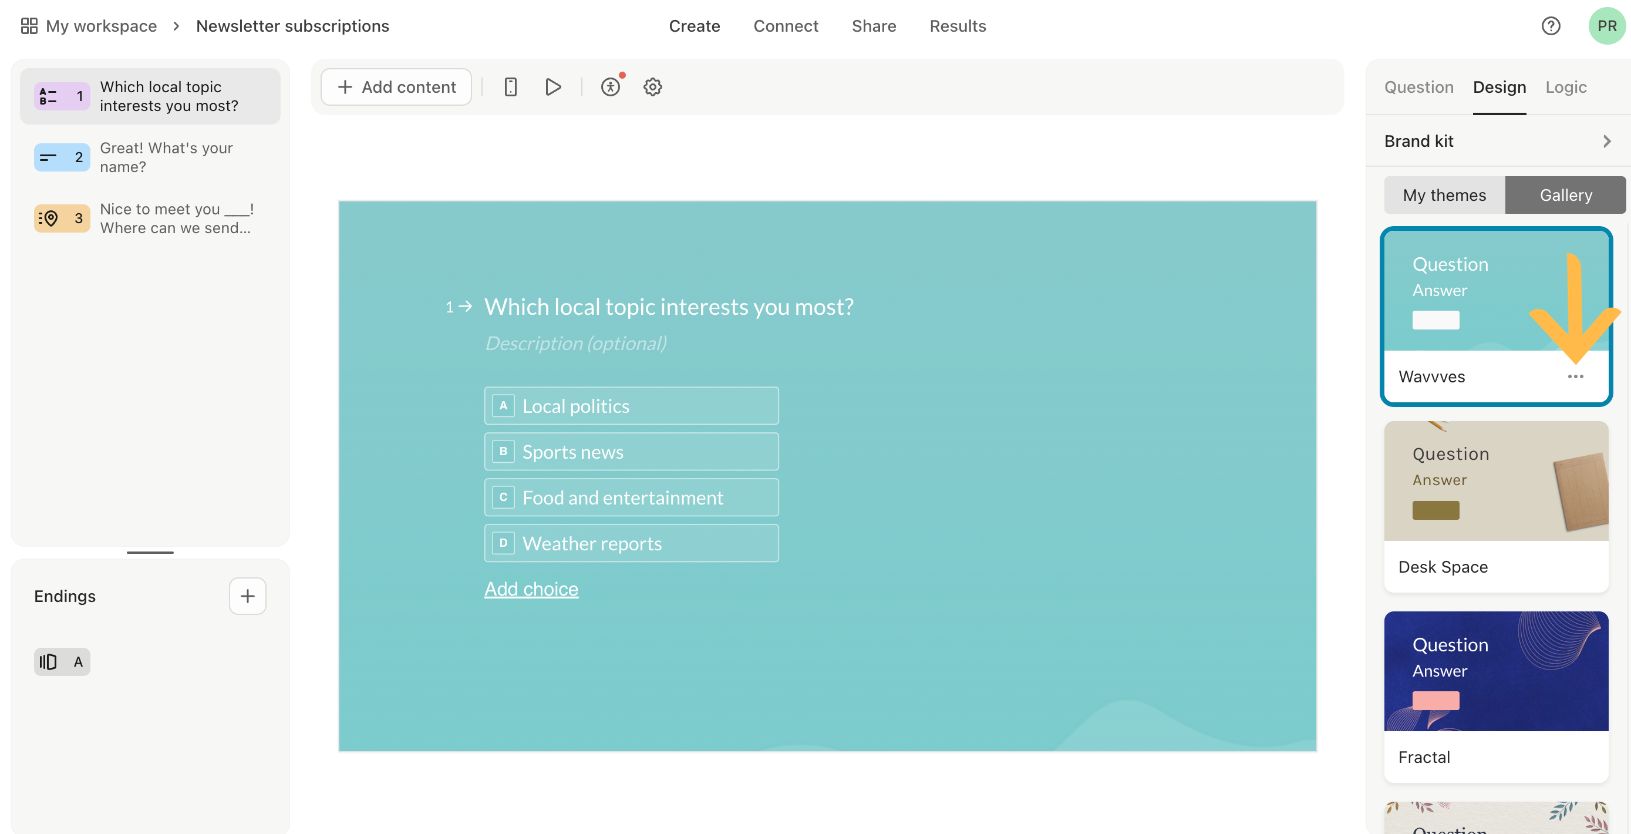This screenshot has width=1631, height=834.
Task: Choose the Desk Space theme thumbnail
Action: pyautogui.click(x=1496, y=481)
